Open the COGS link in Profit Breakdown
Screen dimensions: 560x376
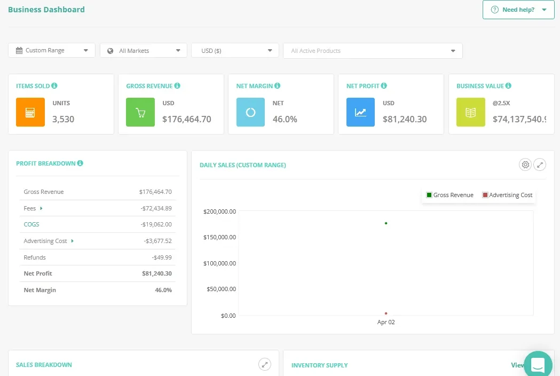click(31, 224)
